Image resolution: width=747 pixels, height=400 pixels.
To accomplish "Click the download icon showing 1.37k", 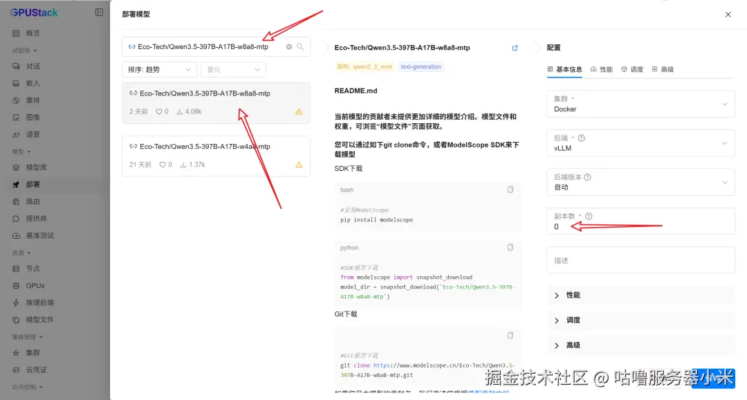I will (x=183, y=165).
